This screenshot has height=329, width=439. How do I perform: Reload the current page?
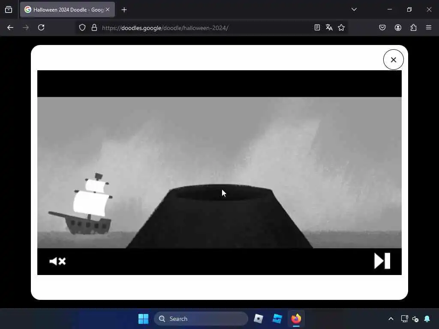(x=41, y=27)
